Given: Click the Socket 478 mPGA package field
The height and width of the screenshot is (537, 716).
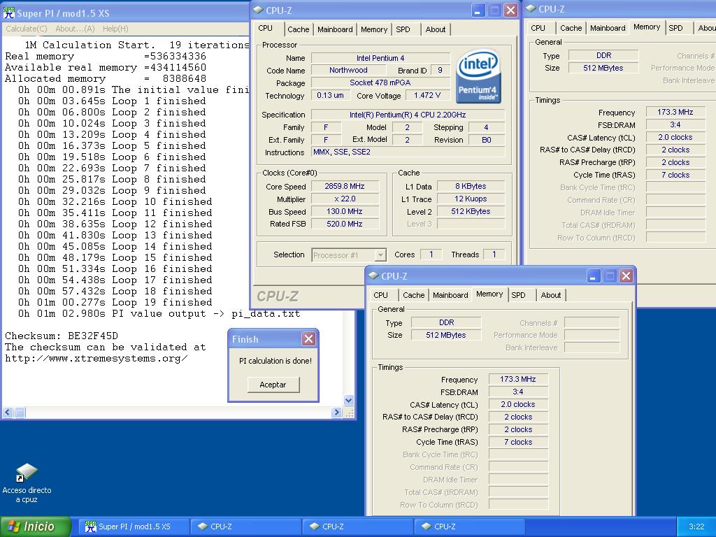Looking at the screenshot, I should (x=380, y=83).
